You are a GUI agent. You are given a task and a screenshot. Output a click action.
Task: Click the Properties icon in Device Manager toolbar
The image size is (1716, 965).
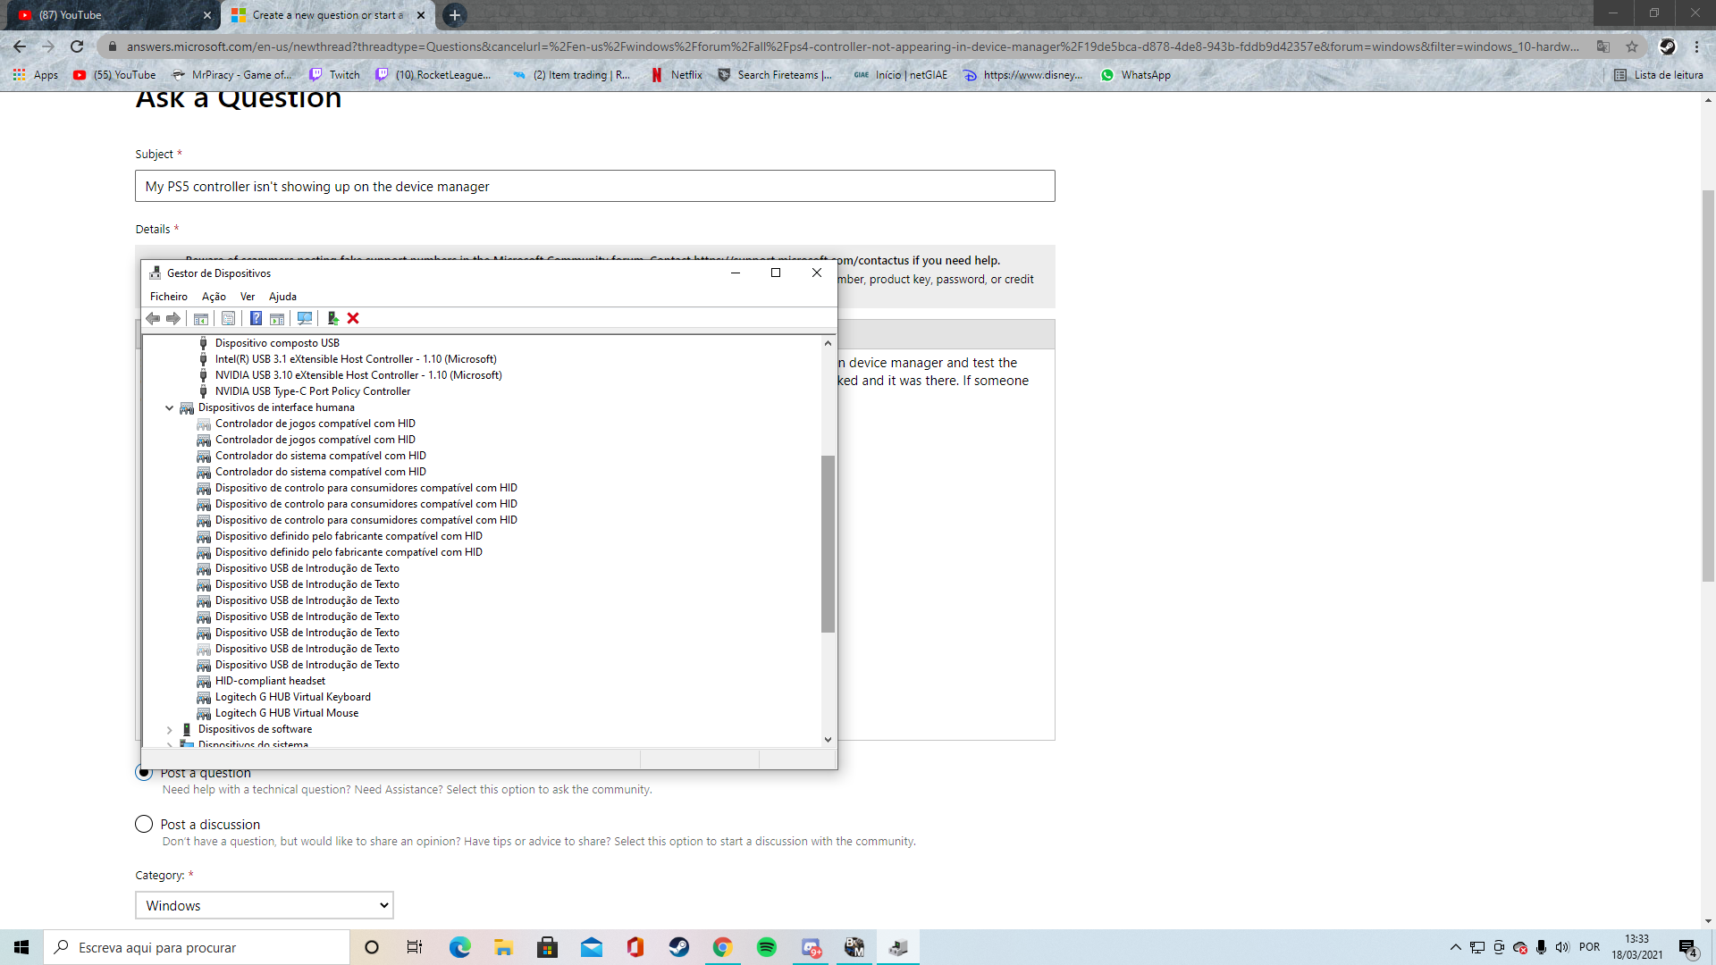(x=228, y=318)
